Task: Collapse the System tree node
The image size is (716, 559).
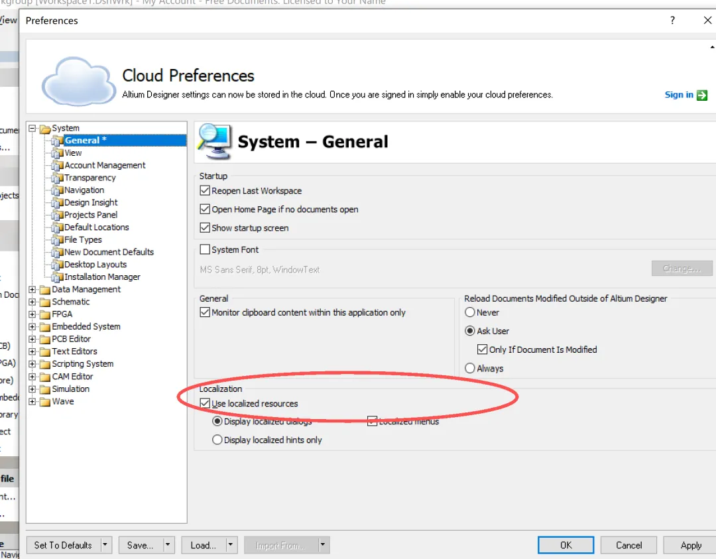Action: tap(32, 129)
